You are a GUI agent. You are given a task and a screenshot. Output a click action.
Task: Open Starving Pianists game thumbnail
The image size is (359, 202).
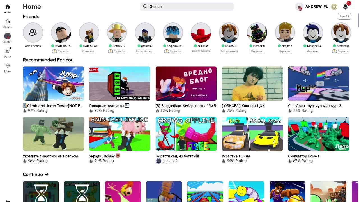[x=119, y=84]
